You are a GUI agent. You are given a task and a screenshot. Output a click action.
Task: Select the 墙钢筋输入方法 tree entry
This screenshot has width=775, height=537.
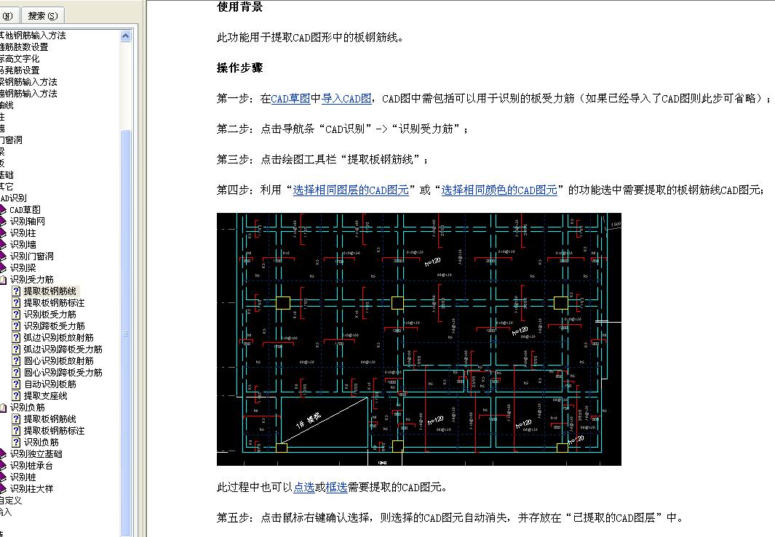pyautogui.click(x=28, y=94)
